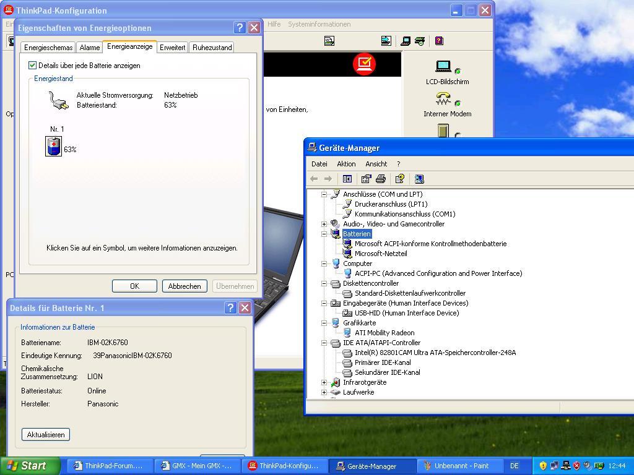The width and height of the screenshot is (634, 475).
Task: Expand the Audio-, Video- und Gamecontroller node
Action: point(324,224)
